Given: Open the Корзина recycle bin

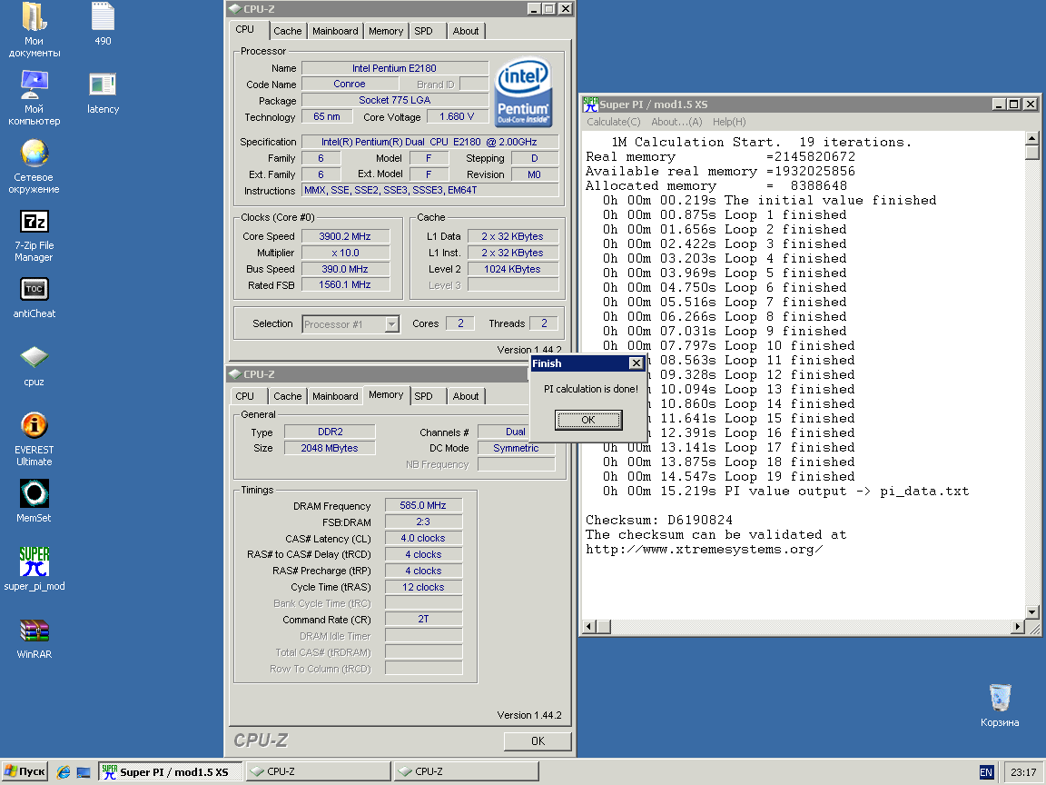Looking at the screenshot, I should pyautogui.click(x=1000, y=705).
